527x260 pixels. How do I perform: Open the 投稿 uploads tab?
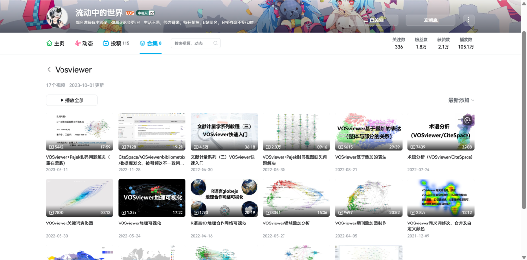pyautogui.click(x=116, y=43)
